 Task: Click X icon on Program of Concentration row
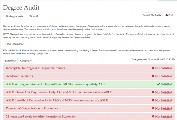point(153,109)
